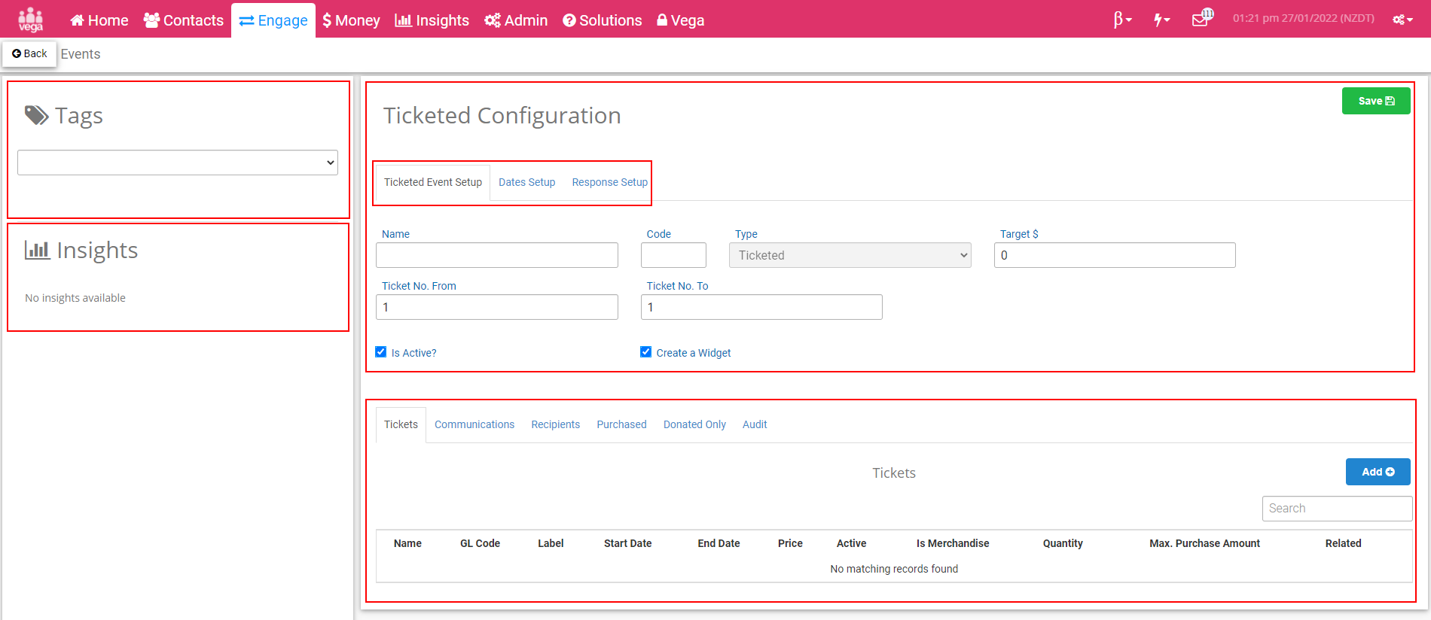Click the Insights panel chart icon

tap(37, 250)
